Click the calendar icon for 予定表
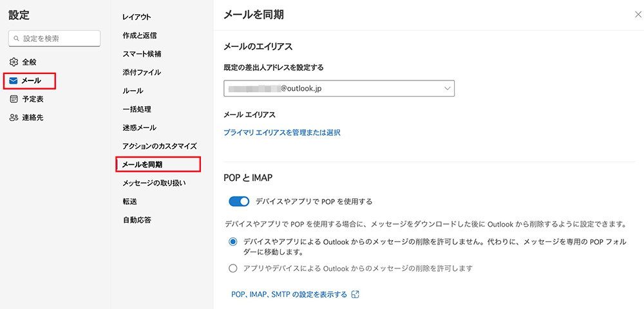 coord(14,99)
